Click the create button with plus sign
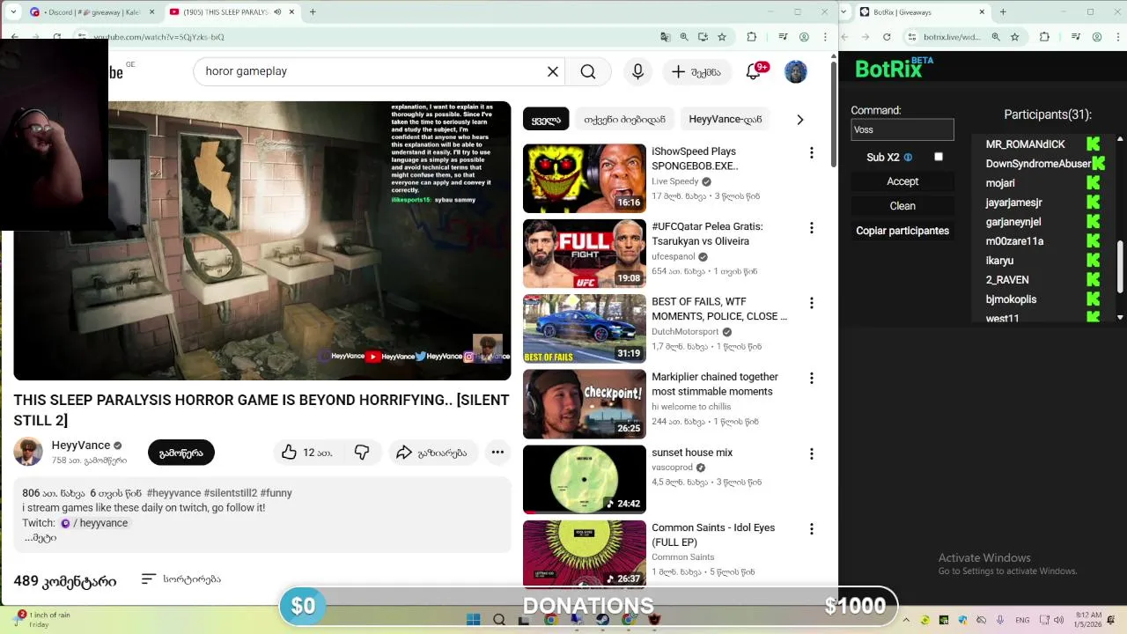Image resolution: width=1127 pixels, height=634 pixels. [x=696, y=72]
